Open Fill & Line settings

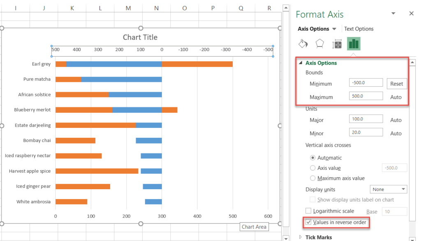pyautogui.click(x=303, y=43)
